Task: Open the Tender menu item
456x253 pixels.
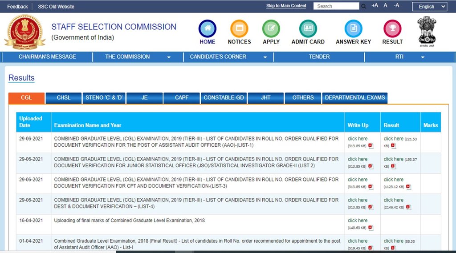Action: (319, 56)
